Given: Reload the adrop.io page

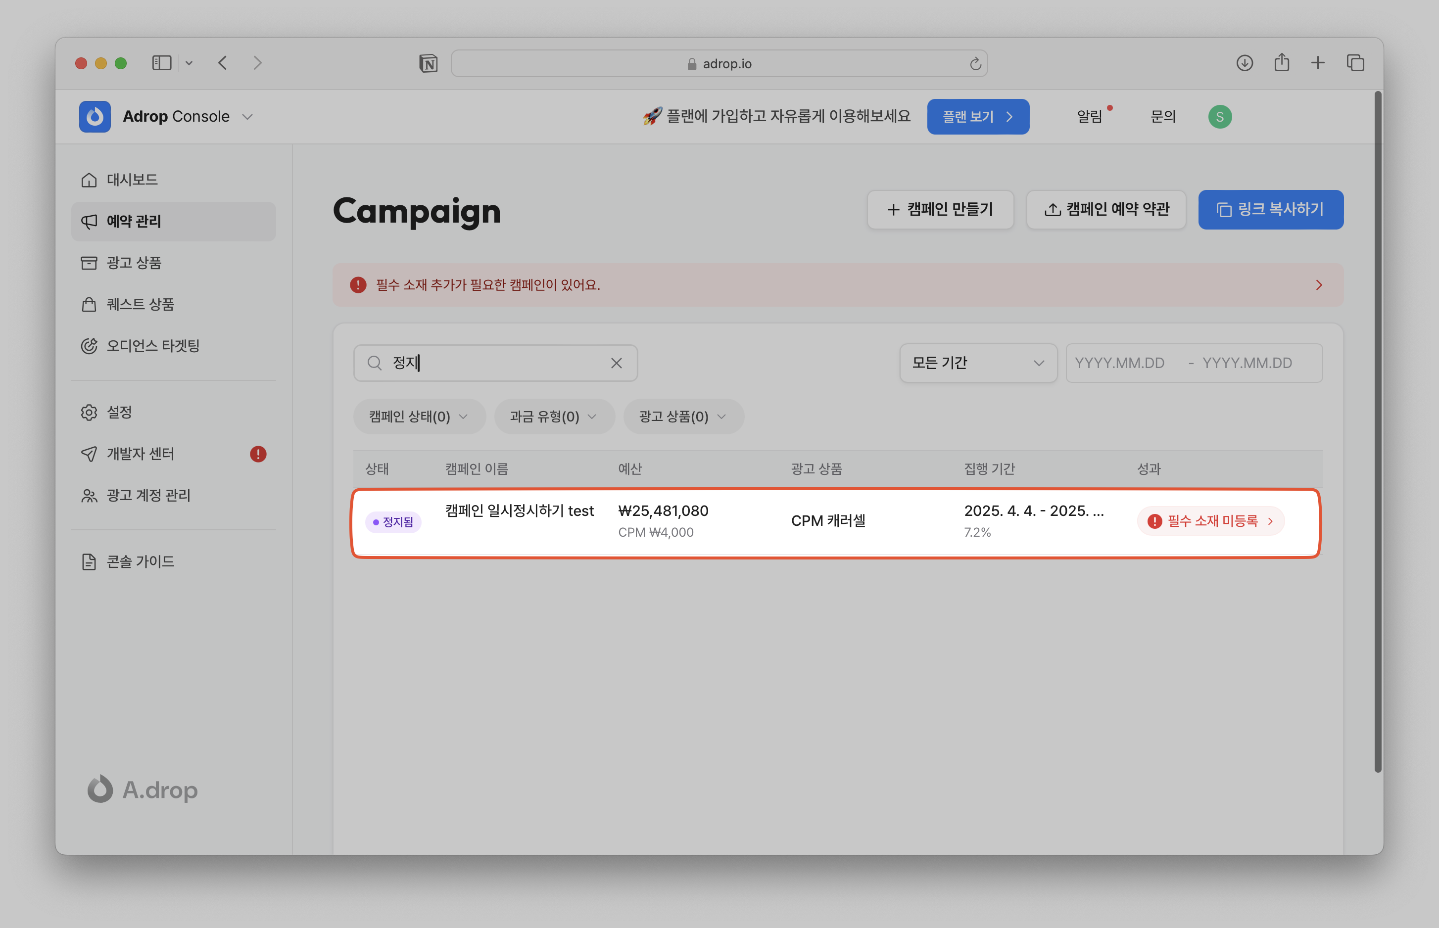Looking at the screenshot, I should pyautogui.click(x=975, y=64).
